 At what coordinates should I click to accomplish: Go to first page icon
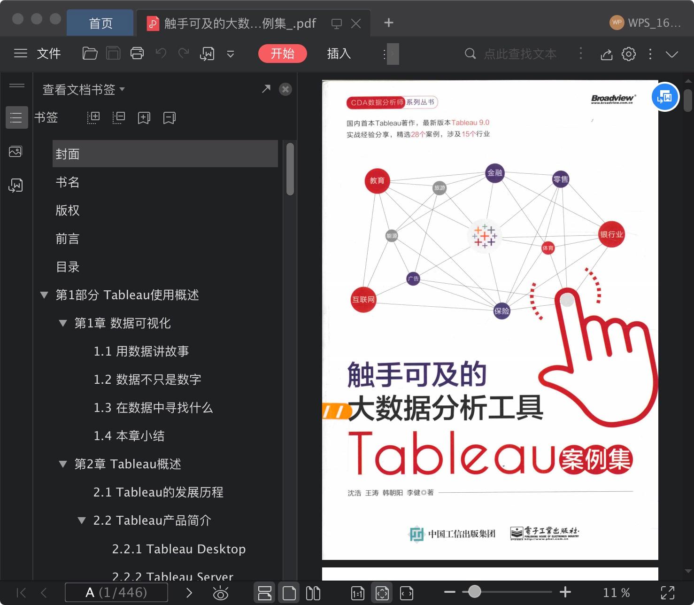(21, 593)
